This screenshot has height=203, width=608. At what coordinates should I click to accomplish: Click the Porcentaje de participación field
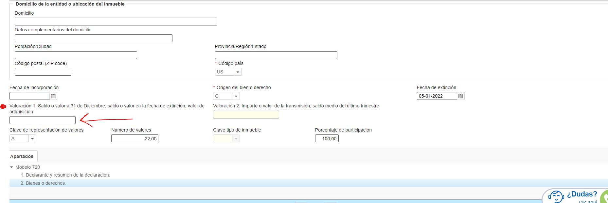point(327,139)
